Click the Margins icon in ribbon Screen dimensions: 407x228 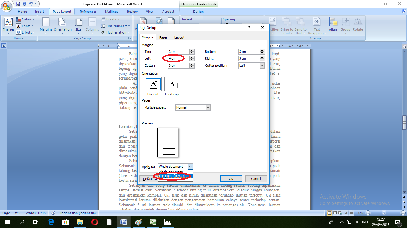coord(46,22)
